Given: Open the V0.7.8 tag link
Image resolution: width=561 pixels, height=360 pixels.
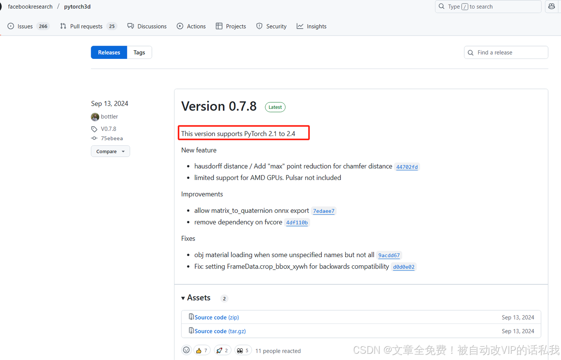Looking at the screenshot, I should (x=108, y=129).
